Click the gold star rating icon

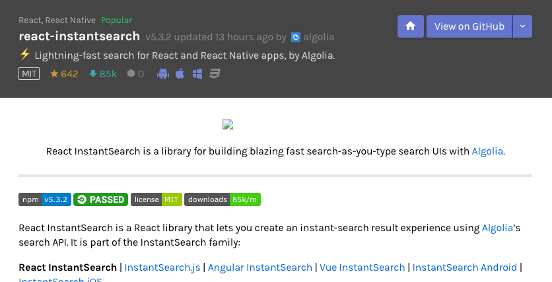(54, 73)
